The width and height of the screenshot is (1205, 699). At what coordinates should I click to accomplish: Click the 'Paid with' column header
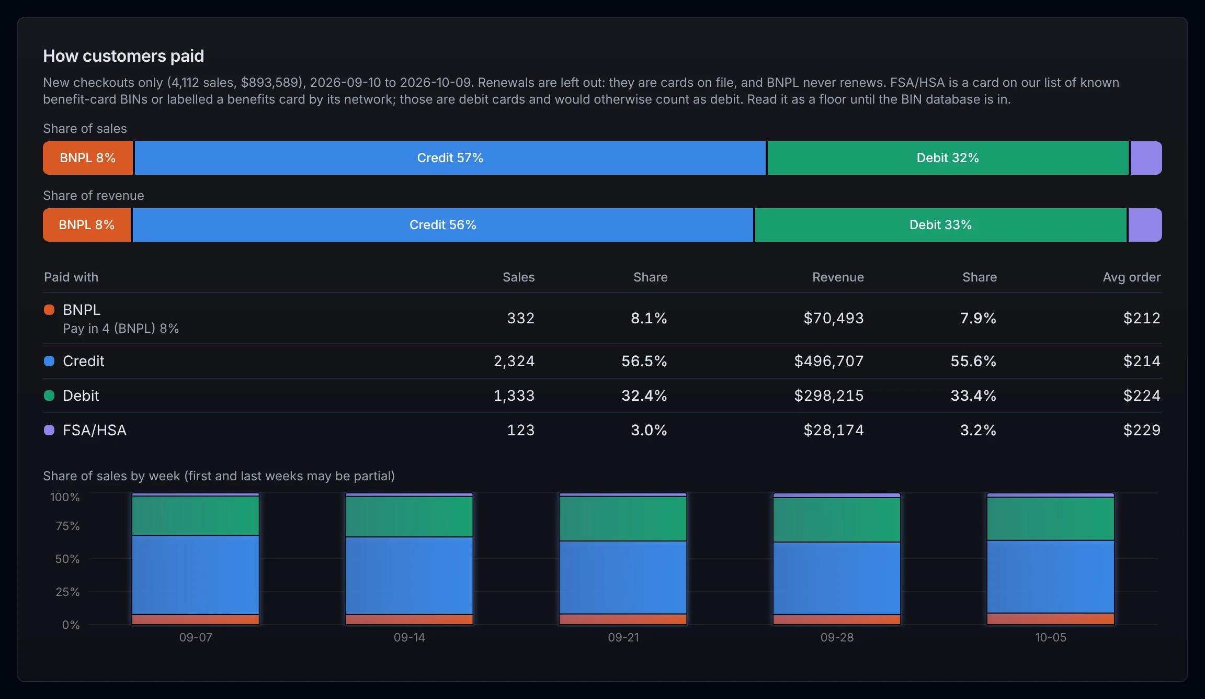[x=71, y=277]
